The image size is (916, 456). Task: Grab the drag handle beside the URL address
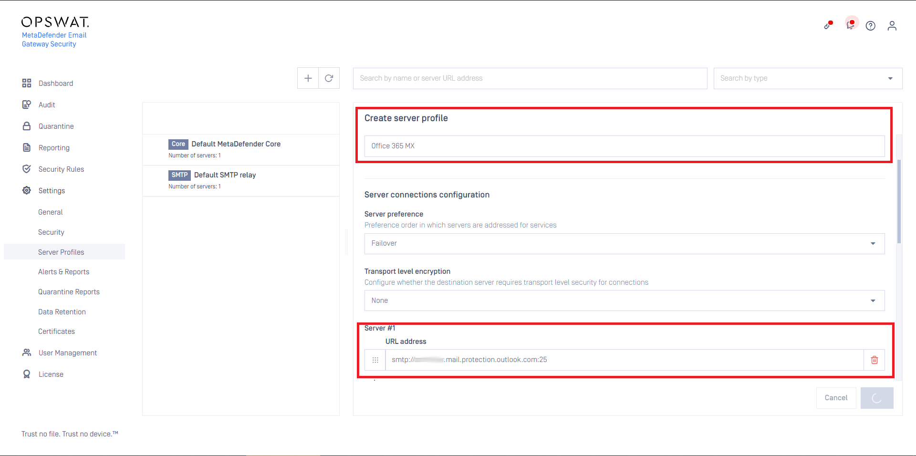[375, 360]
